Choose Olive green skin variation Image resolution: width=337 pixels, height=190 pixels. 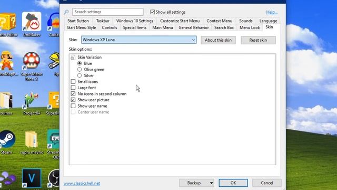point(80,69)
